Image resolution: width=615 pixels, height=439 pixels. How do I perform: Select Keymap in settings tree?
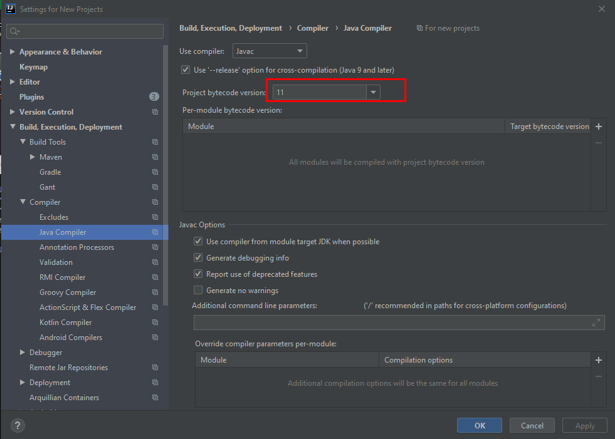pyautogui.click(x=33, y=67)
